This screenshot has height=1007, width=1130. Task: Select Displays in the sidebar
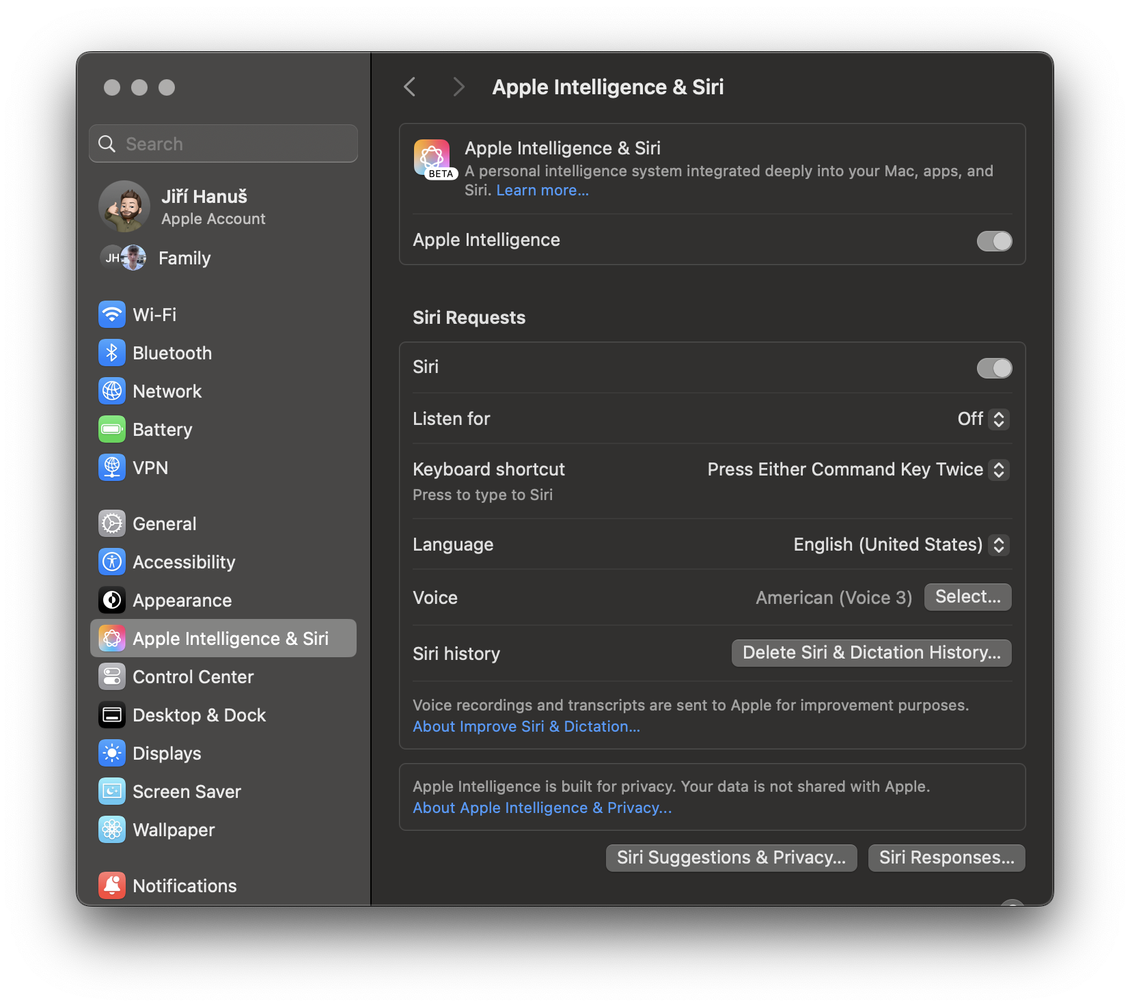[223, 753]
